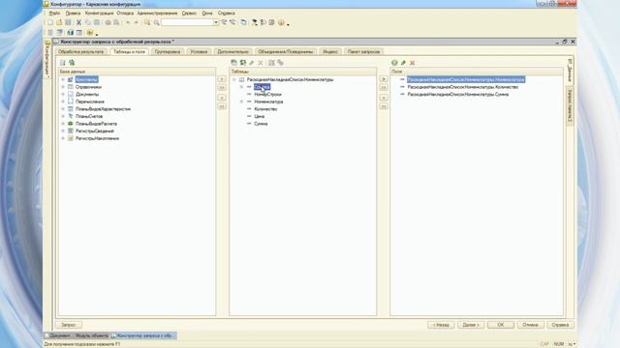620x348 pixels.
Task: Select НомерСтроки field in Таблицы
Action: click(267, 95)
